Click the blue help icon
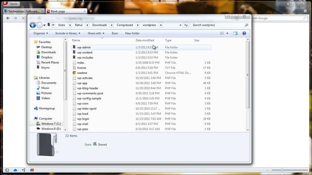 (x=244, y=34)
